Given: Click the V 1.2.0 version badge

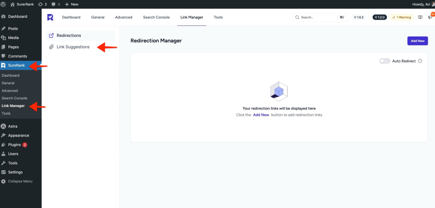Looking at the screenshot, I should click(379, 17).
